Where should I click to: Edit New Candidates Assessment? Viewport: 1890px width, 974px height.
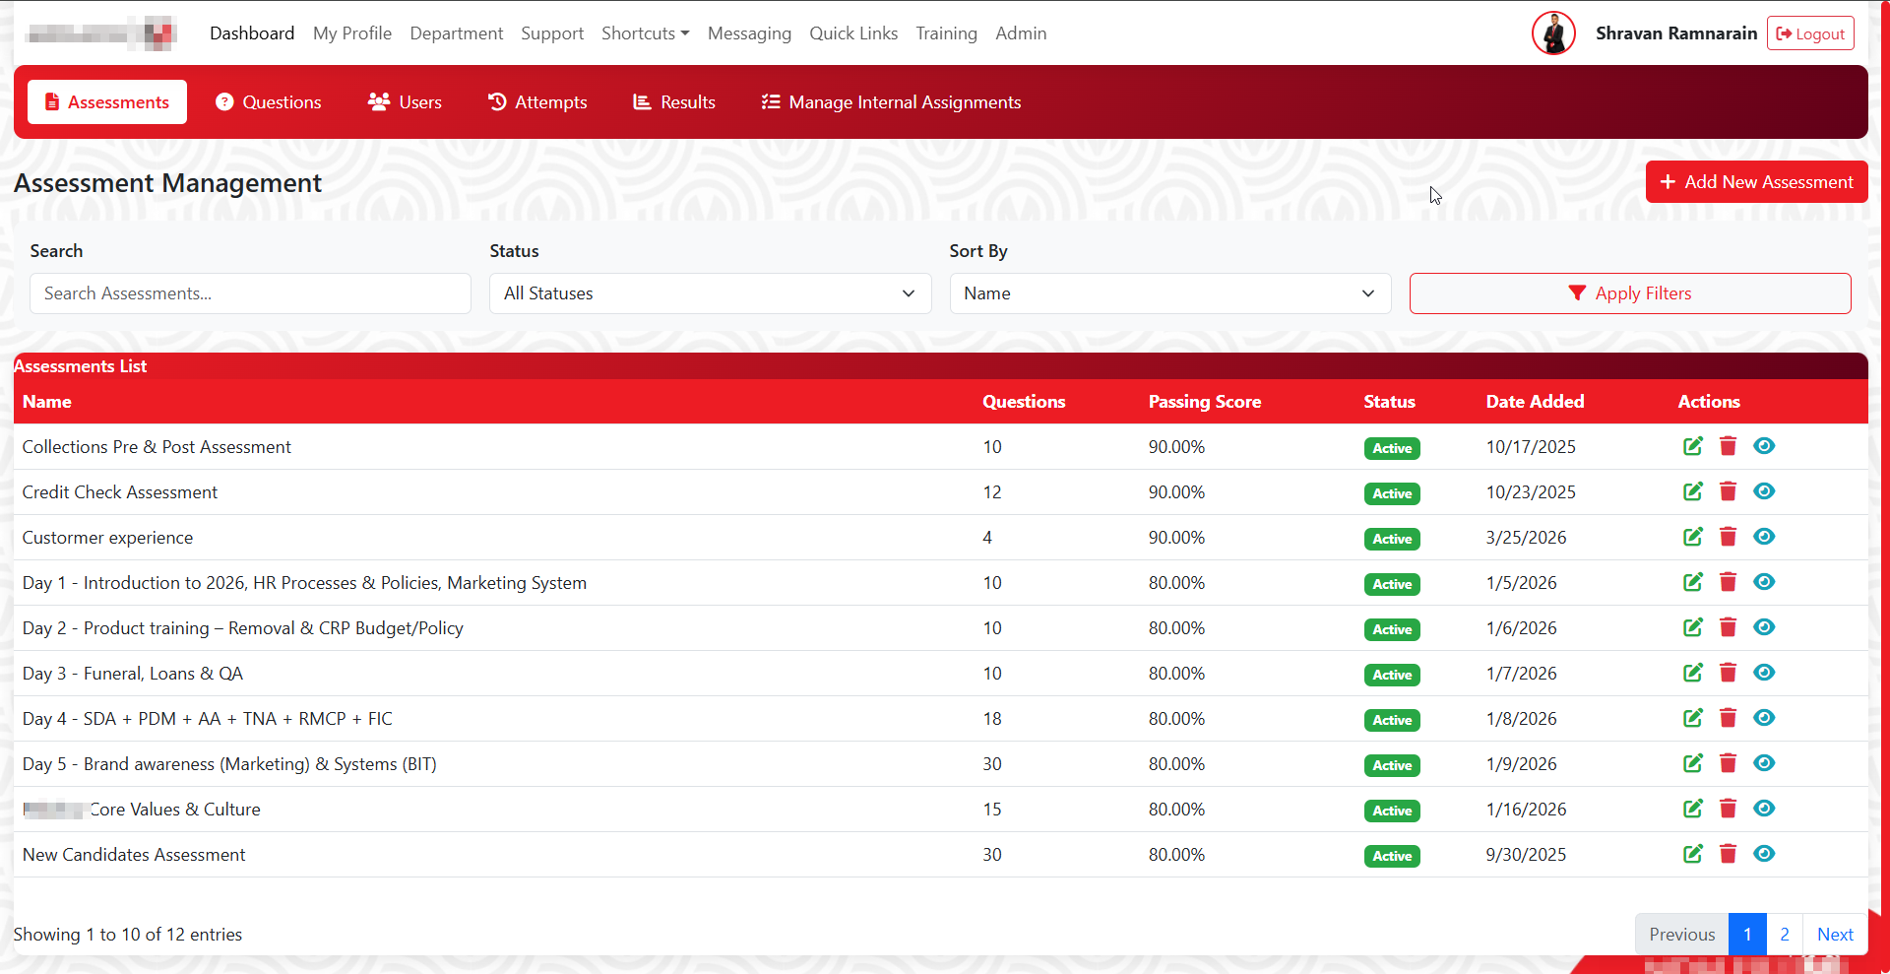tap(1692, 854)
